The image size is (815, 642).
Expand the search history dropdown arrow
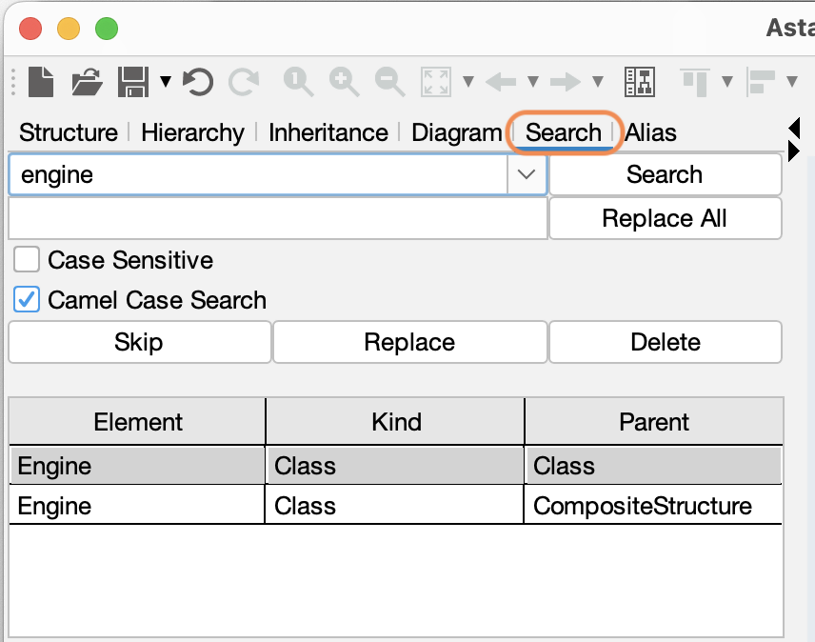tap(527, 174)
